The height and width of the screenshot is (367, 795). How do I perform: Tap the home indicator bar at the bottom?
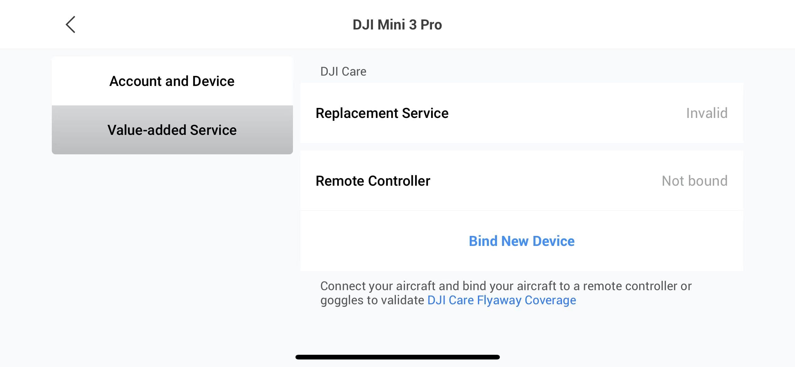(x=397, y=356)
